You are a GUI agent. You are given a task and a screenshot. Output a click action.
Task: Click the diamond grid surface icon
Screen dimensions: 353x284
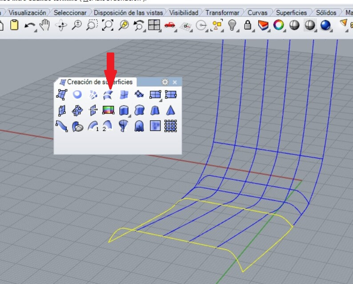139,94
